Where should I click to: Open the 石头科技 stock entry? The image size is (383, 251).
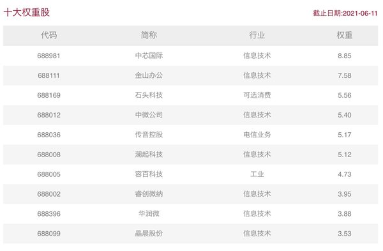tap(149, 95)
